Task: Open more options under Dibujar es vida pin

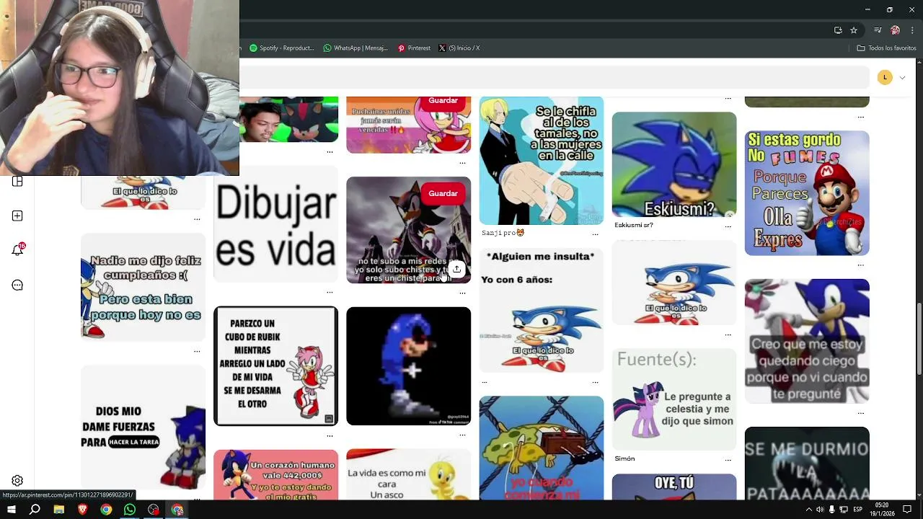Action: click(330, 292)
